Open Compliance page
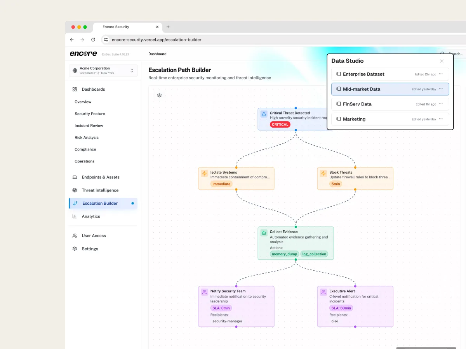This screenshot has height=349, width=466. pyautogui.click(x=85, y=149)
